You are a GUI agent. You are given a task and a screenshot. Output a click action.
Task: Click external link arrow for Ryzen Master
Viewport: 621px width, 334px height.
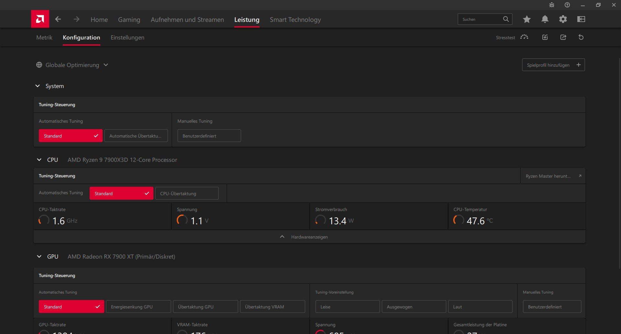click(x=580, y=176)
